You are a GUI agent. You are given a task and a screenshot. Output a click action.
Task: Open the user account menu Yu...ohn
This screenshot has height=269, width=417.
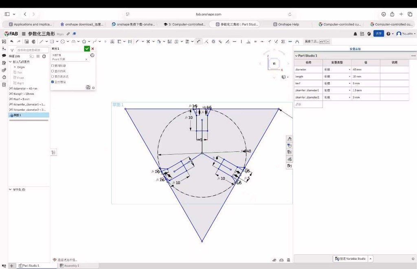[x=406, y=34]
